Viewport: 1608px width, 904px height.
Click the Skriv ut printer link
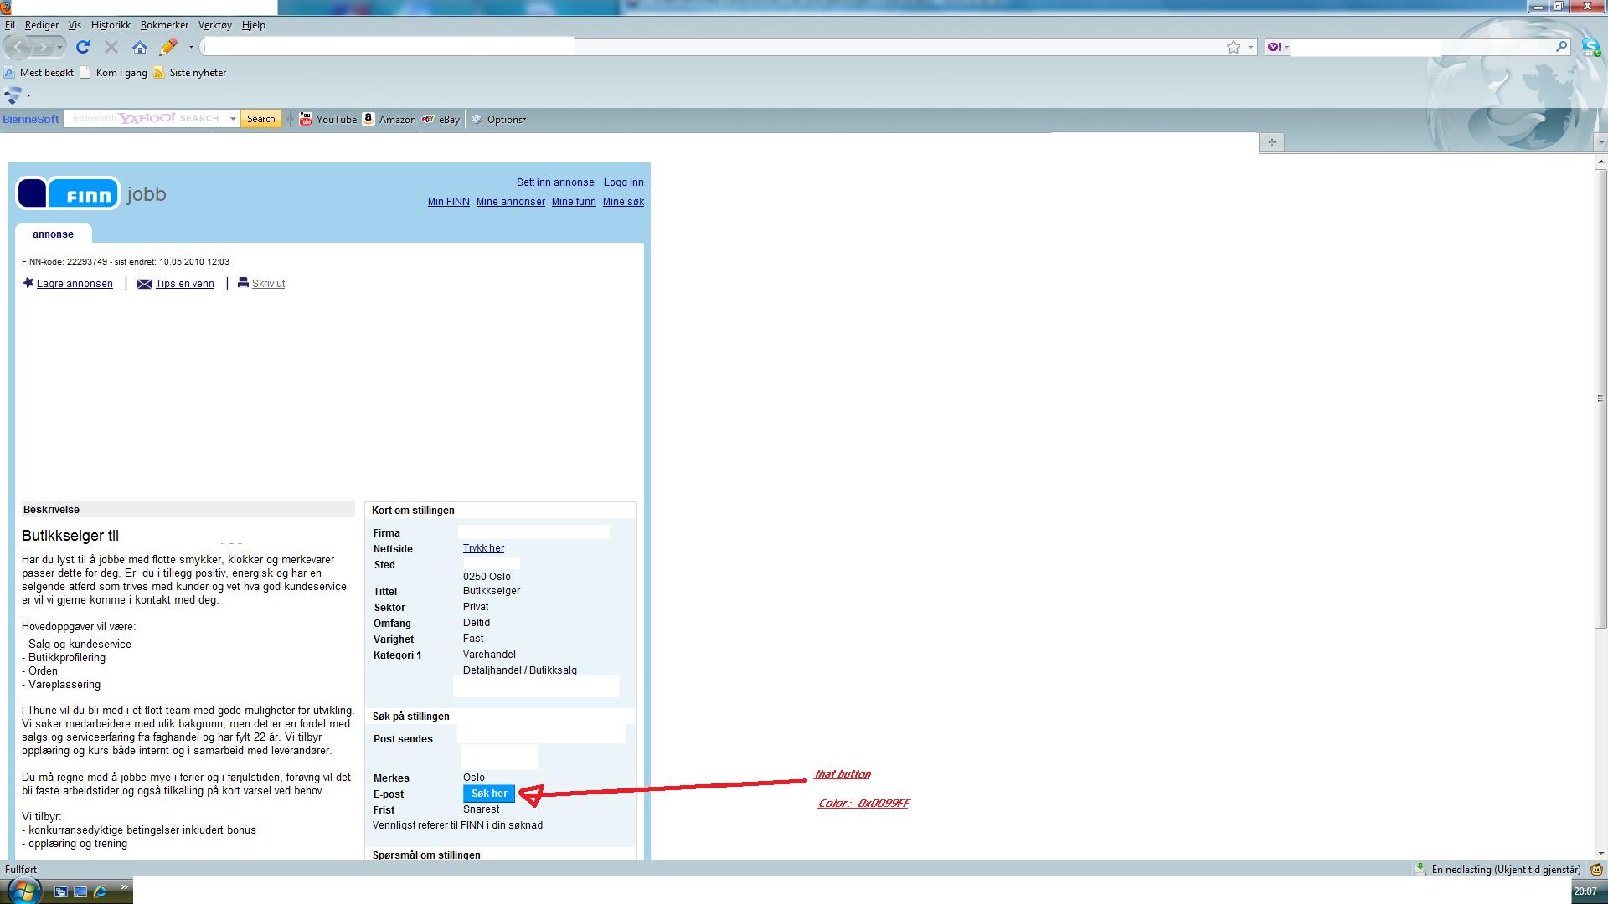[261, 284]
